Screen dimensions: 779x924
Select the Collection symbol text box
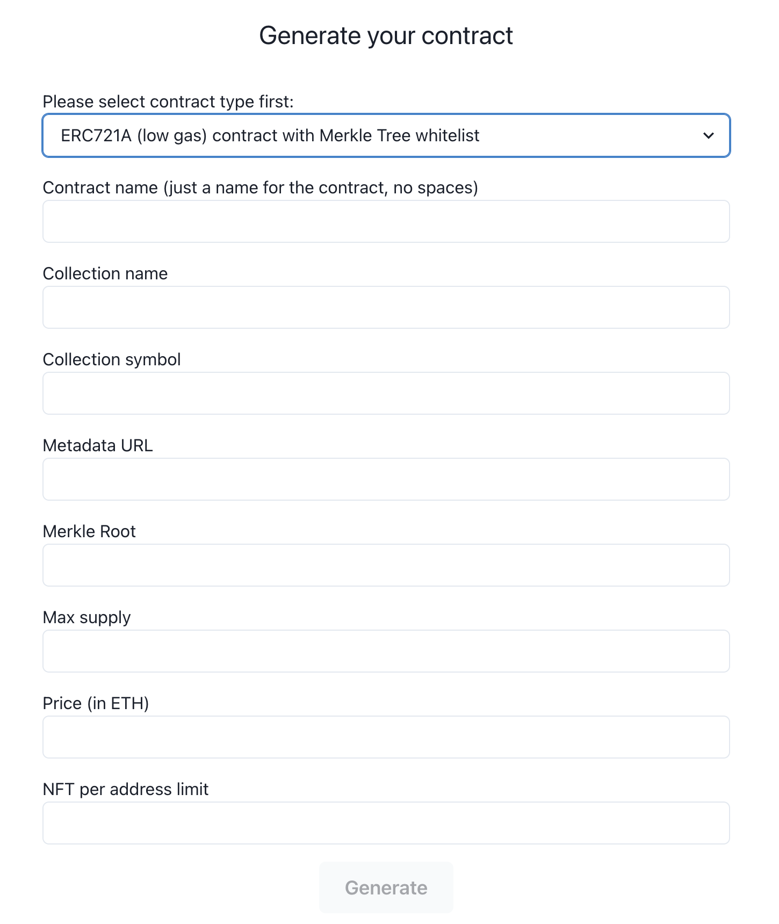coord(386,393)
